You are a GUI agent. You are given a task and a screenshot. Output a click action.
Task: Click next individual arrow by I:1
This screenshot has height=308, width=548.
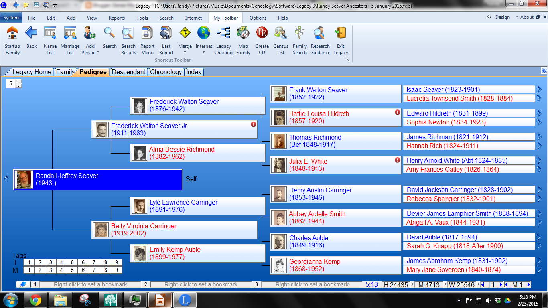coord(501,284)
